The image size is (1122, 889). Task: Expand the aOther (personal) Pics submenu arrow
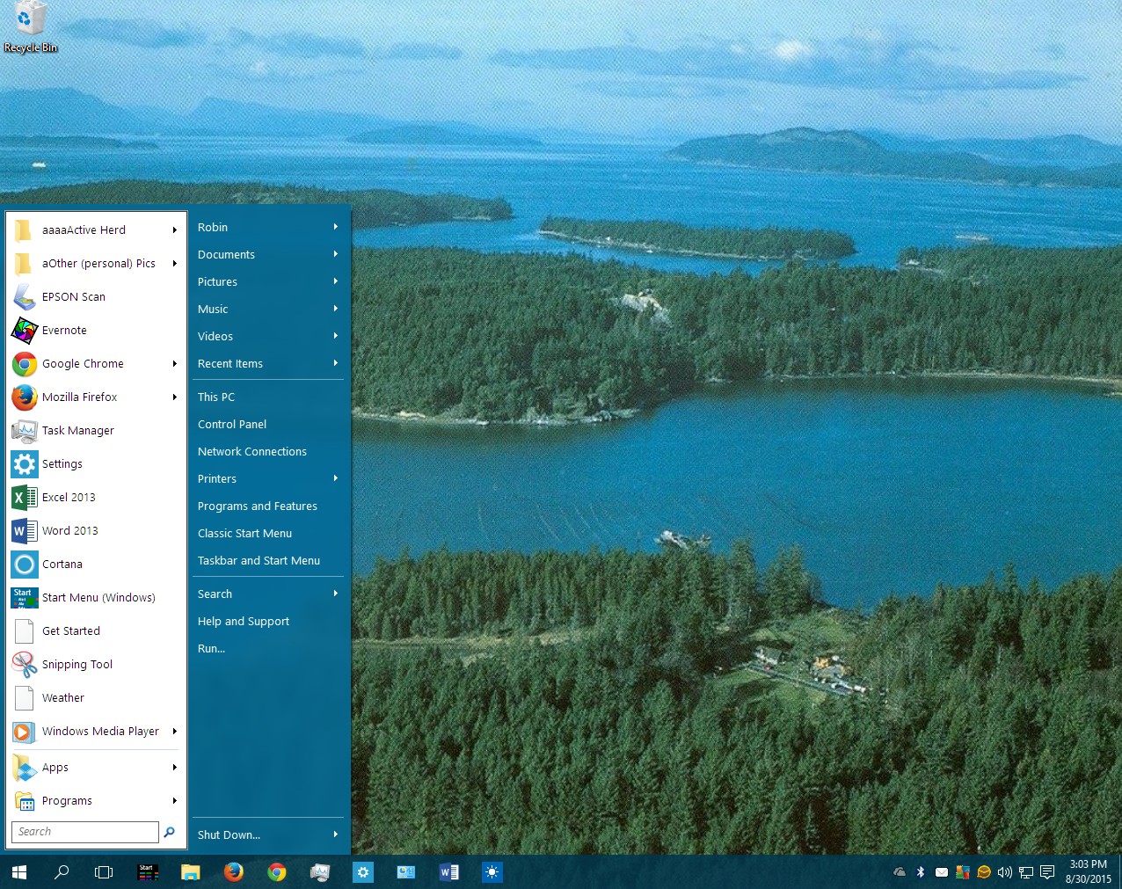coord(175,264)
